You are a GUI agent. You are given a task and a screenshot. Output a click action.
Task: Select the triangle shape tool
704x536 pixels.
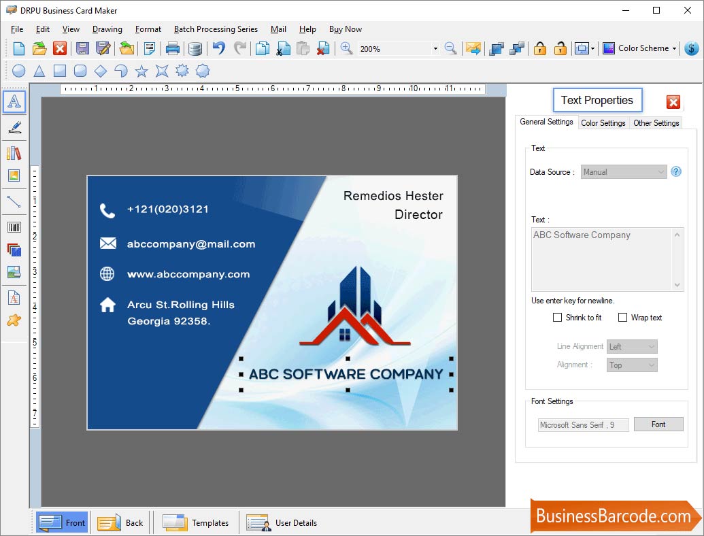click(39, 71)
